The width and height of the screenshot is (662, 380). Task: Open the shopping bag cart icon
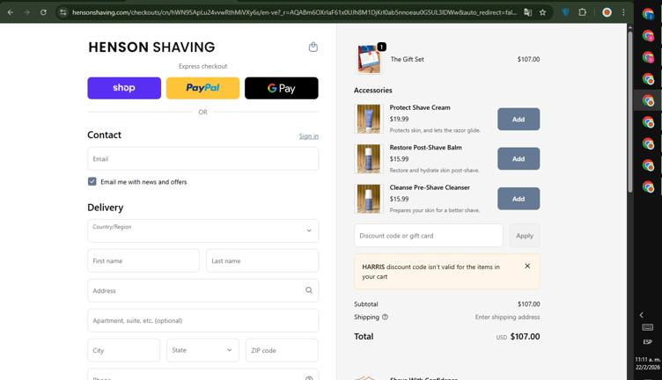(313, 47)
